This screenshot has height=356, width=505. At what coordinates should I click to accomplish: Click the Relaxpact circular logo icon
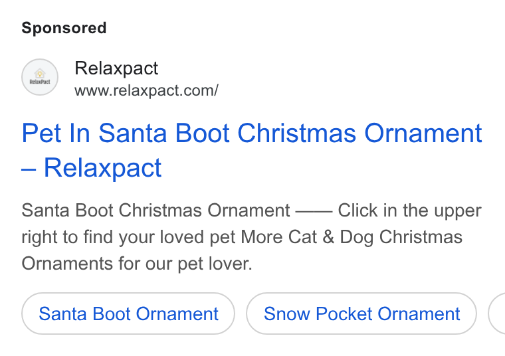point(40,77)
